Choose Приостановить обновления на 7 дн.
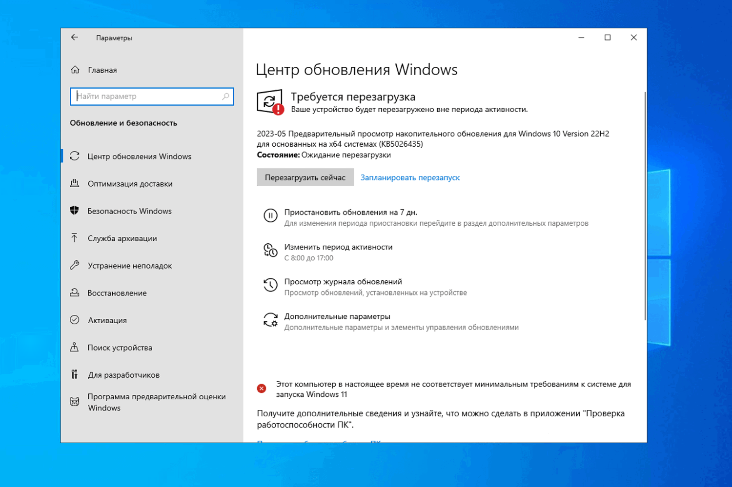 (x=350, y=213)
